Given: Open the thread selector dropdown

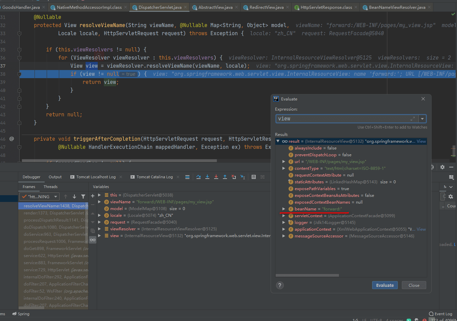Looking at the screenshot, I should 40,197.
